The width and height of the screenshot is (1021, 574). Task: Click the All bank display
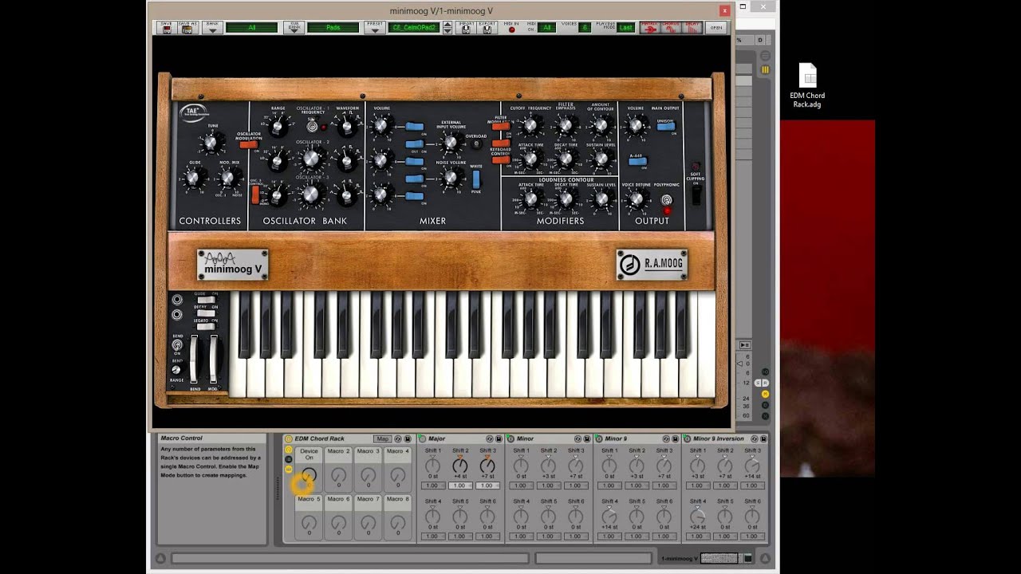(252, 28)
